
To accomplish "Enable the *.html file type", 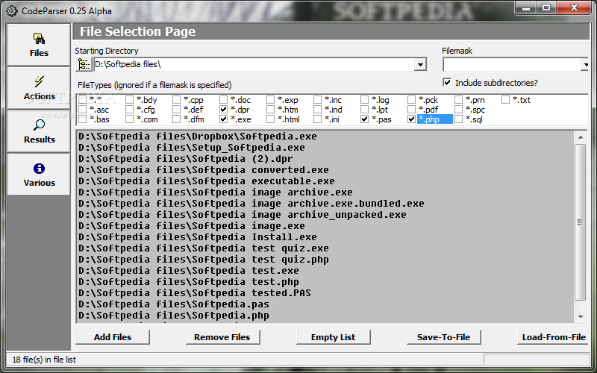I will click(270, 119).
